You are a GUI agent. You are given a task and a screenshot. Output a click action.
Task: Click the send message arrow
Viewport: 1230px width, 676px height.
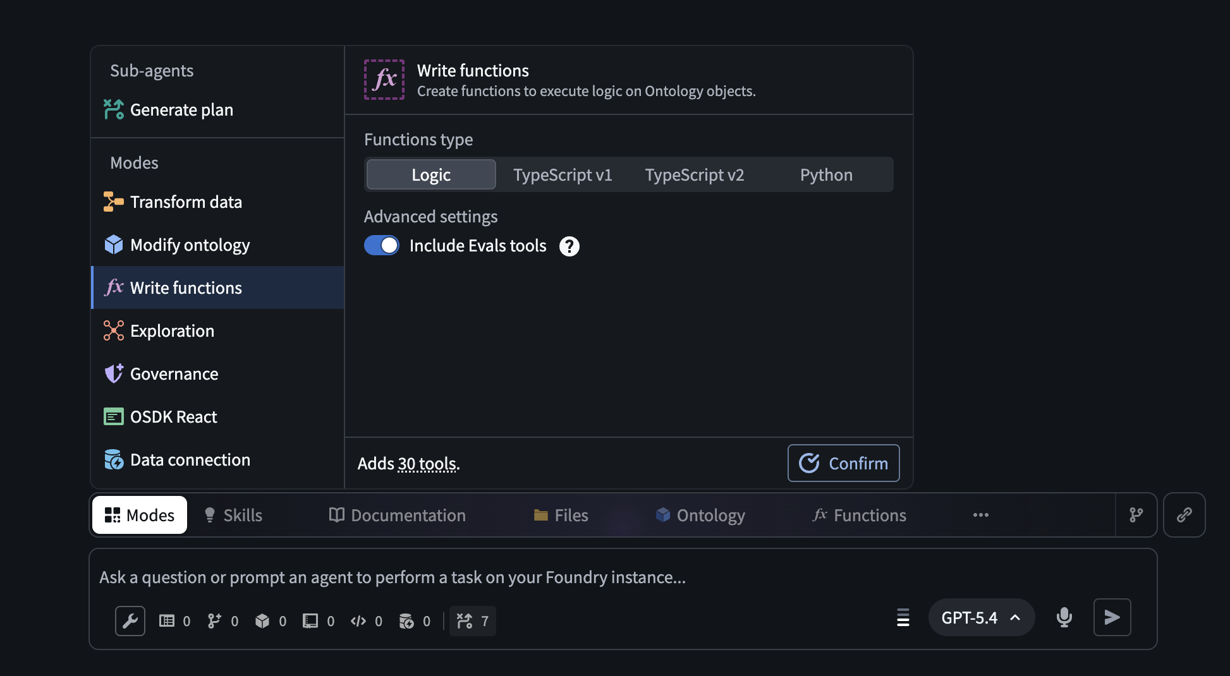pyautogui.click(x=1112, y=617)
